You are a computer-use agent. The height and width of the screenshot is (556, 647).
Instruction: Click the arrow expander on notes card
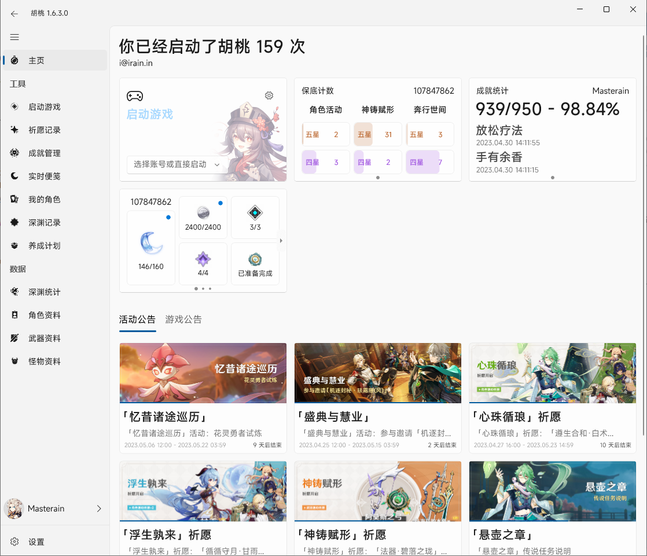click(281, 241)
